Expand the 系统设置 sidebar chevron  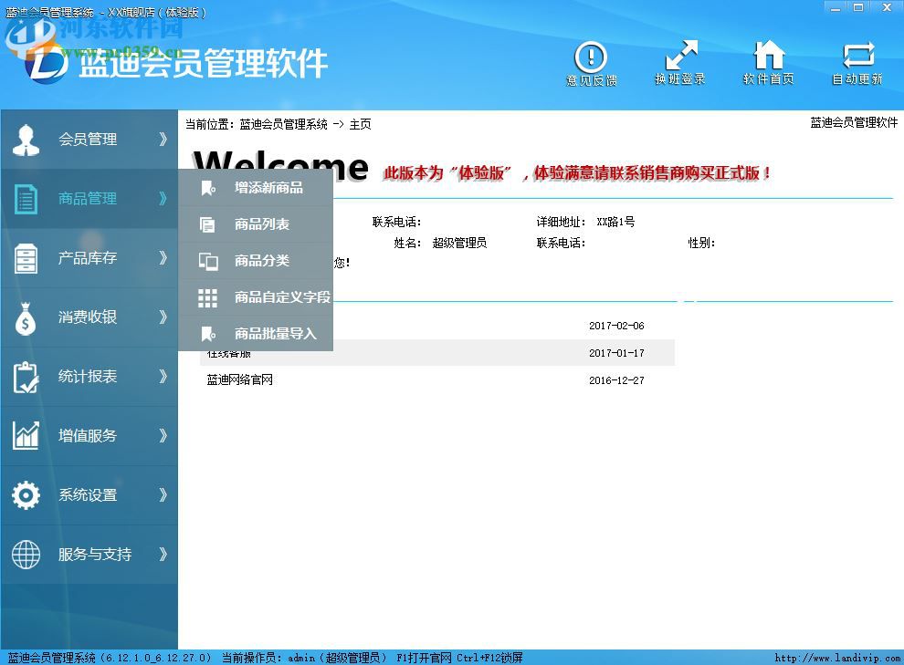(x=163, y=494)
